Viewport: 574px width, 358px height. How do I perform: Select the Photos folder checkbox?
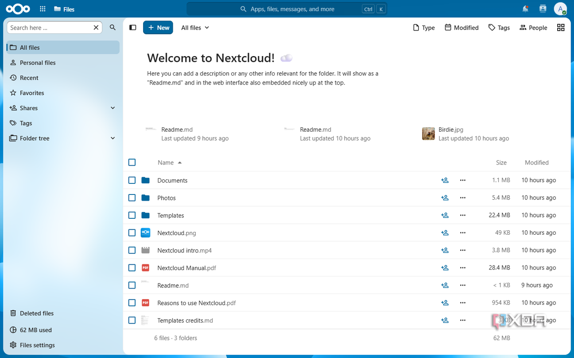pos(132,198)
